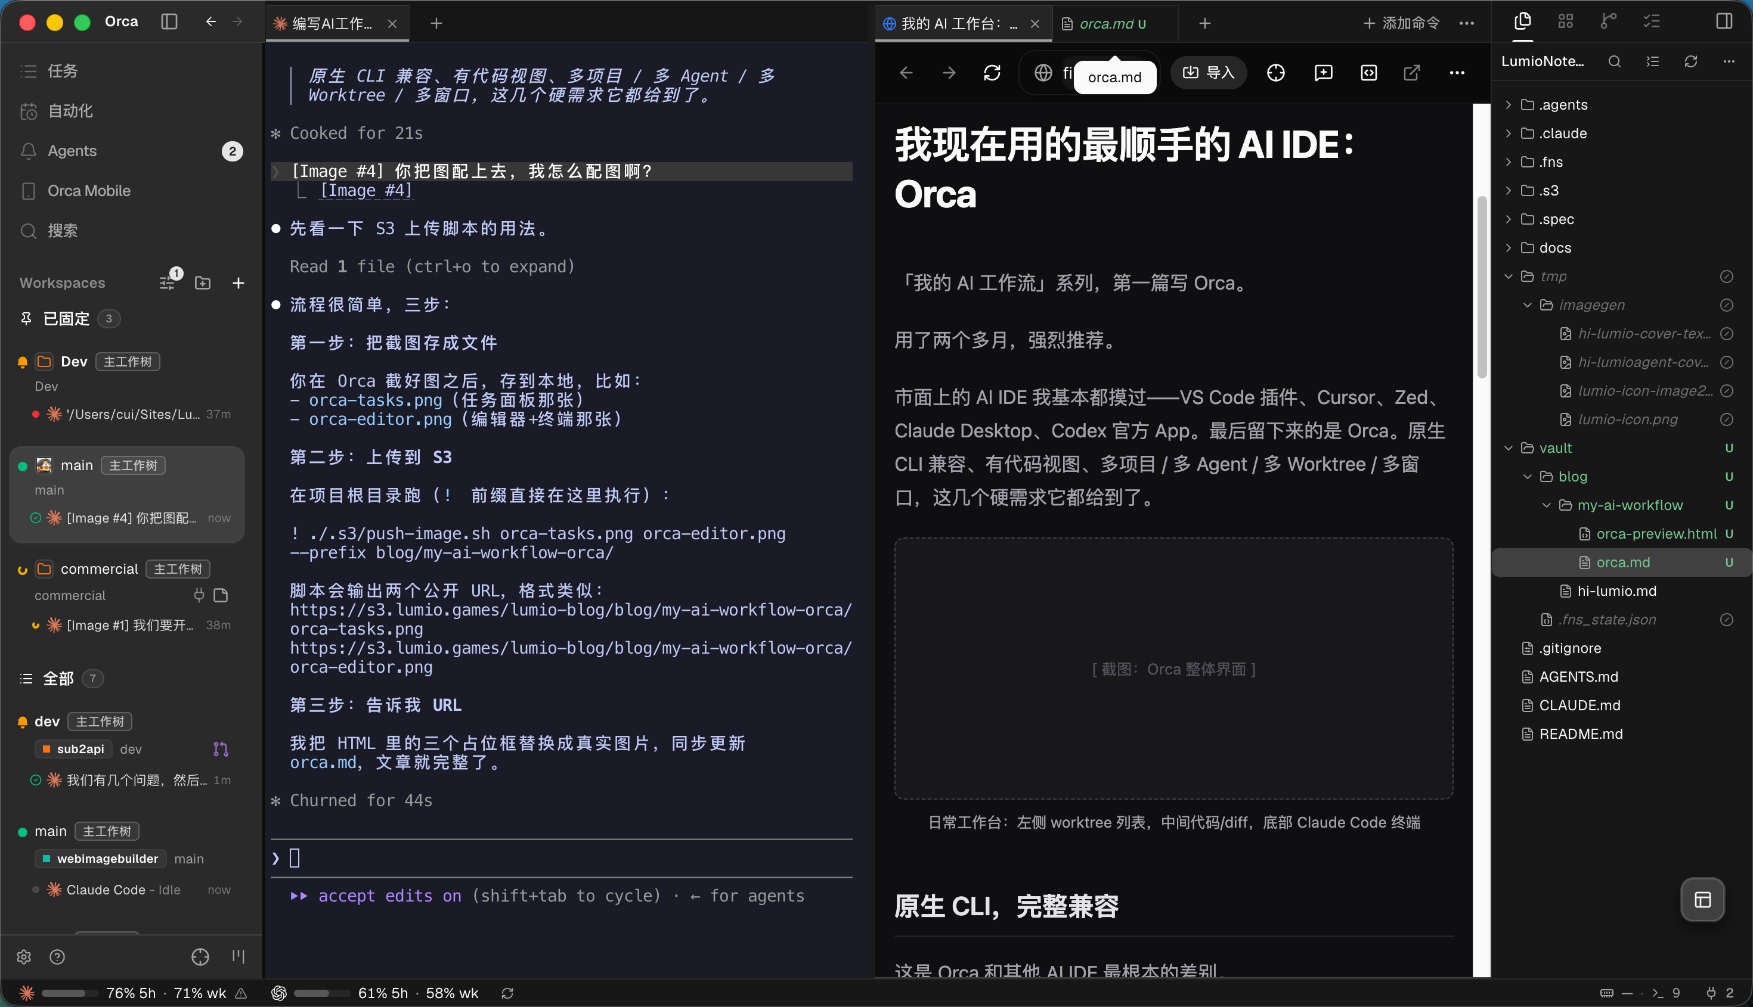Open a new terminal tab with plus

point(436,23)
